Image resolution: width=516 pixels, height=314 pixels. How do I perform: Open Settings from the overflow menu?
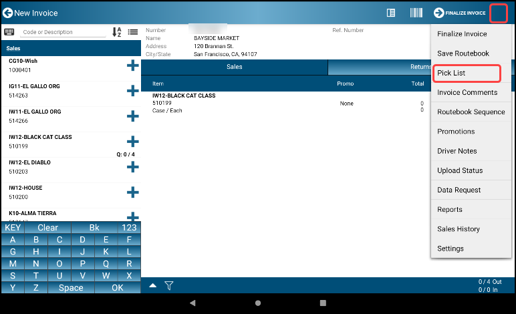[x=471, y=249]
